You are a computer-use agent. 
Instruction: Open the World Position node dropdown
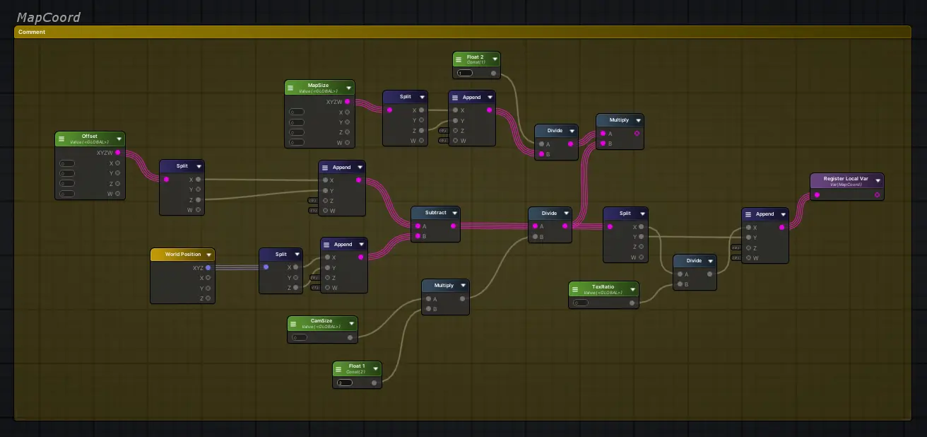[209, 255]
